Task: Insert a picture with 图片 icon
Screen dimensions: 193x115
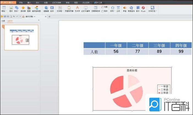Action: [11, 9]
